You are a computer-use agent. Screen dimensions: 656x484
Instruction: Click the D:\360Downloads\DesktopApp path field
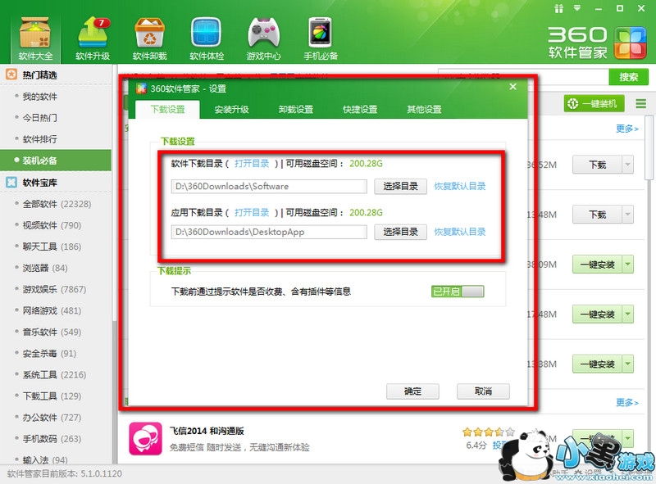(269, 232)
